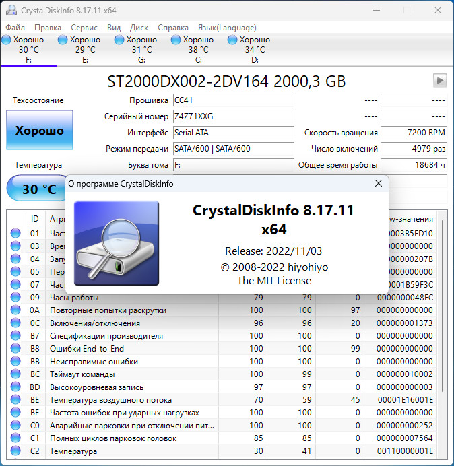Click the CrystalDiskInfo 8.17.11 x64 heading link
454x466 pixels.
click(x=273, y=220)
